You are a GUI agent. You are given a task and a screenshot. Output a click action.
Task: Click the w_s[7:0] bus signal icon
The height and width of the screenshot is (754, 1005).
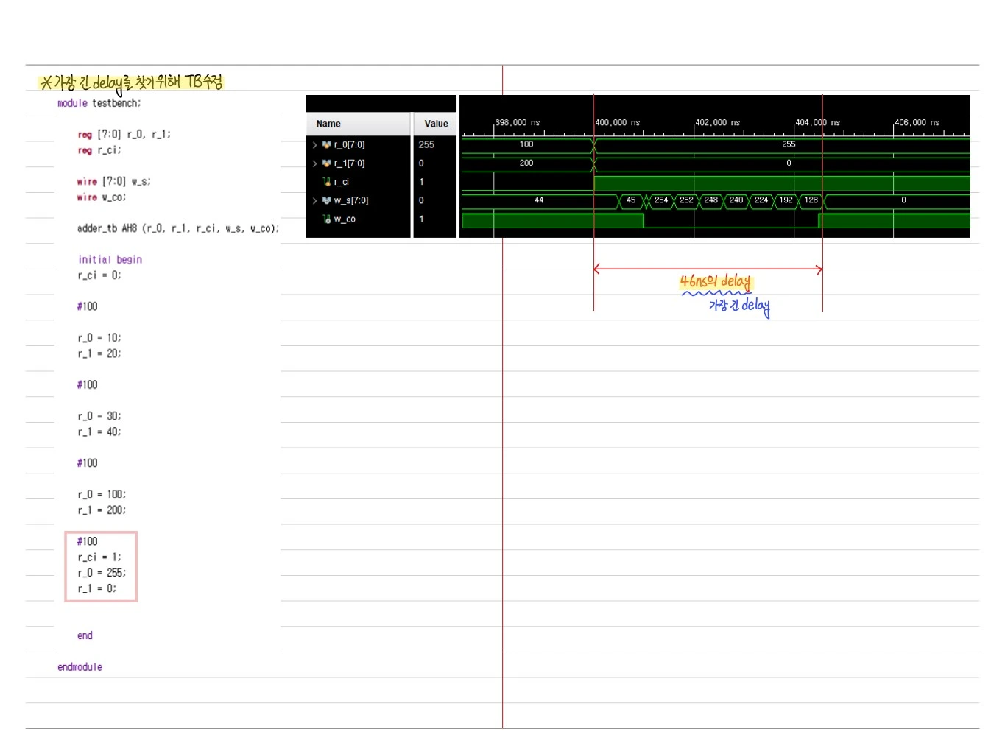327,200
